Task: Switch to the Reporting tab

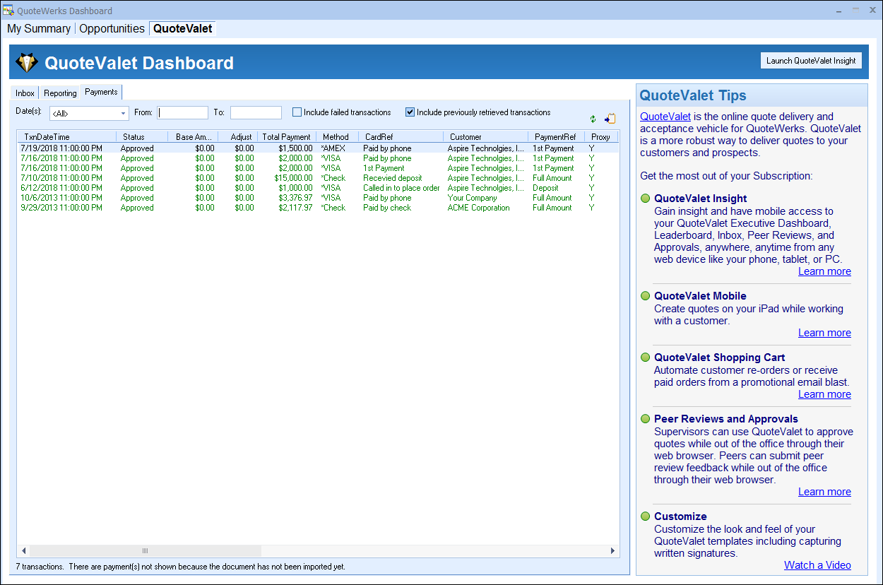Action: tap(60, 93)
